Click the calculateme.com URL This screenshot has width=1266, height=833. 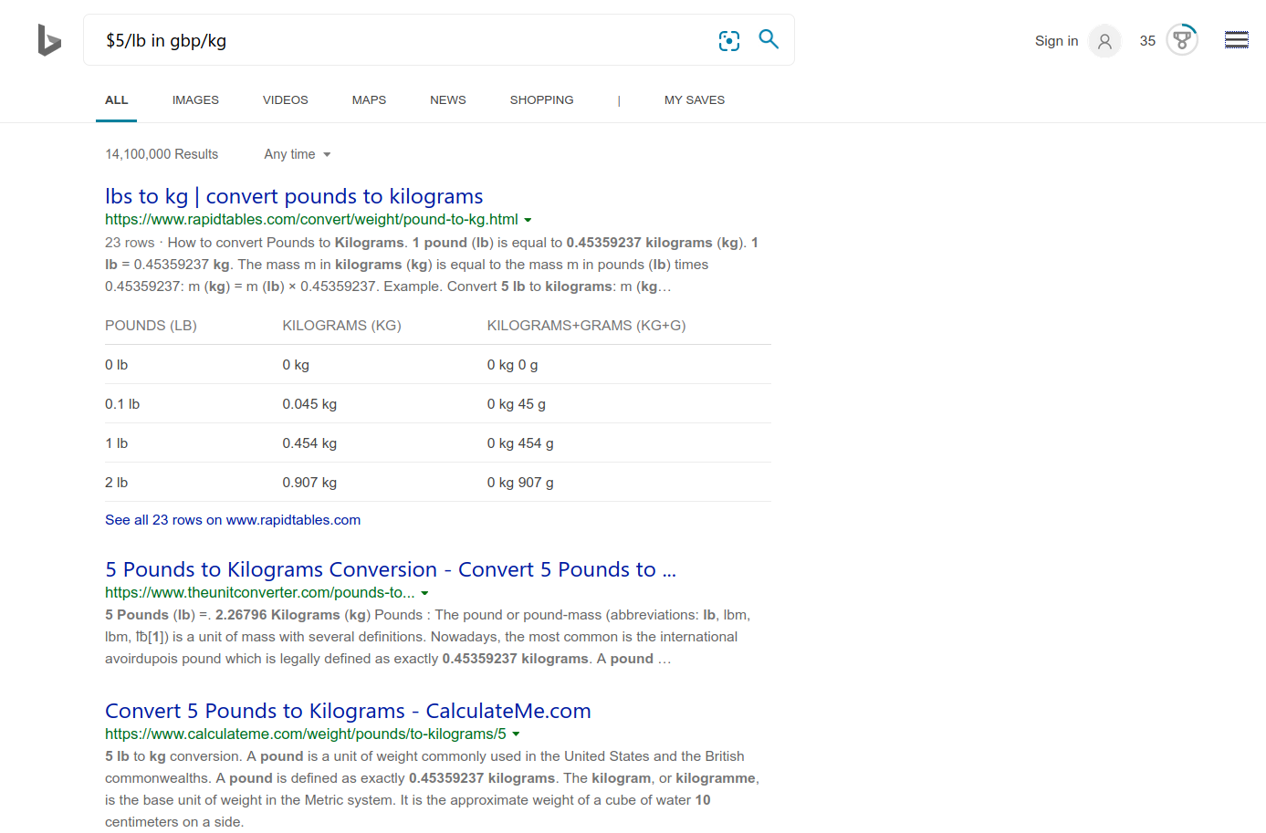pos(306,734)
